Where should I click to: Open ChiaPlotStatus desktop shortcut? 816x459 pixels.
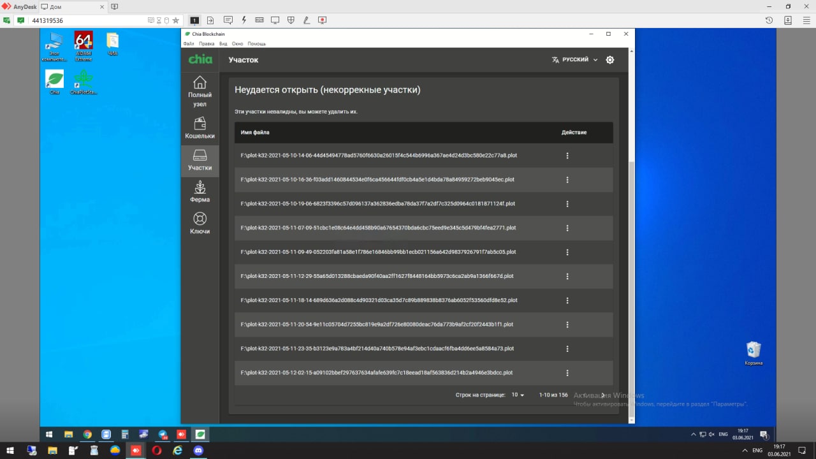coord(84,82)
